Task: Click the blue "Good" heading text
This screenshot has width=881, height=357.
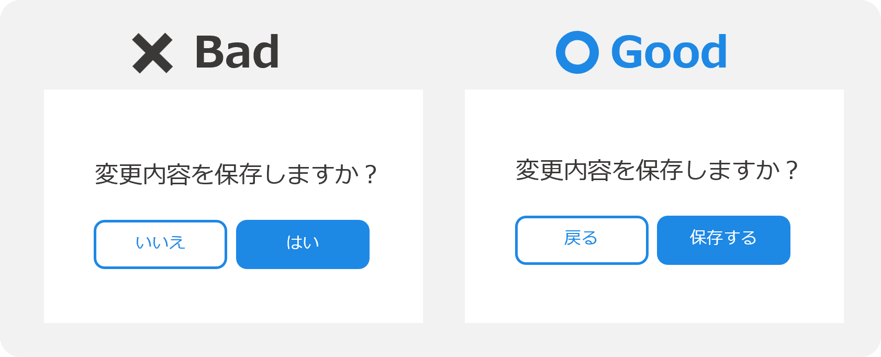Action: pos(669,52)
